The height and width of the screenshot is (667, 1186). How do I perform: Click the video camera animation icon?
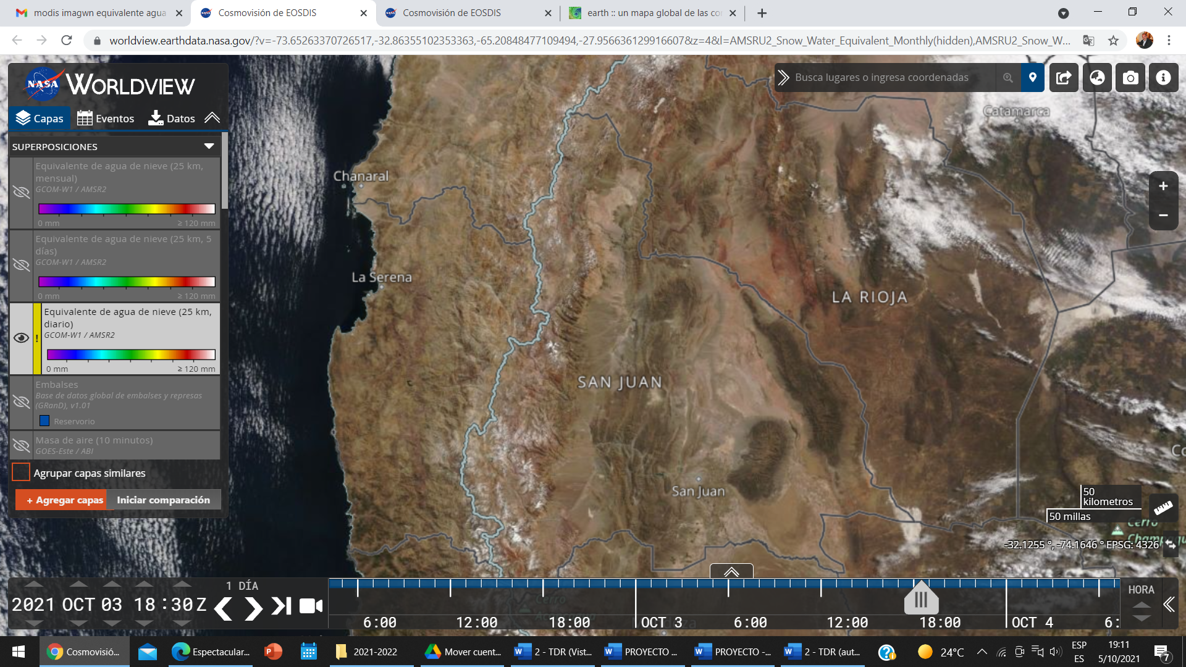[311, 606]
